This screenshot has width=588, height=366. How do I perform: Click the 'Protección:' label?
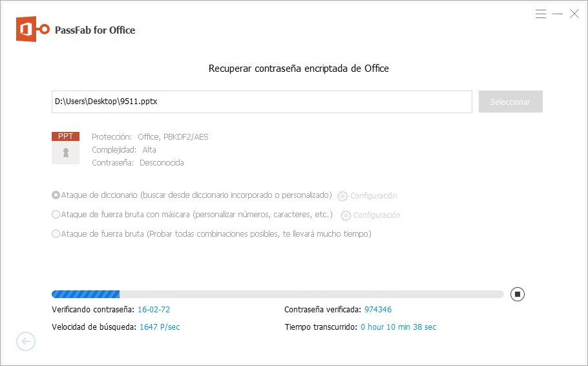[x=112, y=137]
